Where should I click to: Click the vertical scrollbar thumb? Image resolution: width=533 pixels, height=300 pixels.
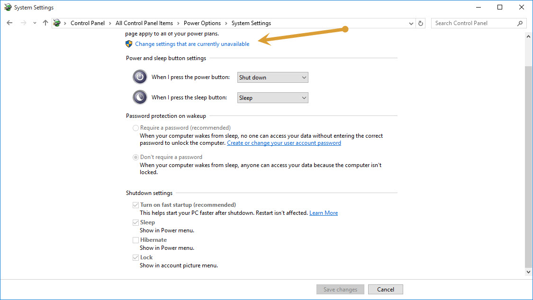pyautogui.click(x=528, y=166)
